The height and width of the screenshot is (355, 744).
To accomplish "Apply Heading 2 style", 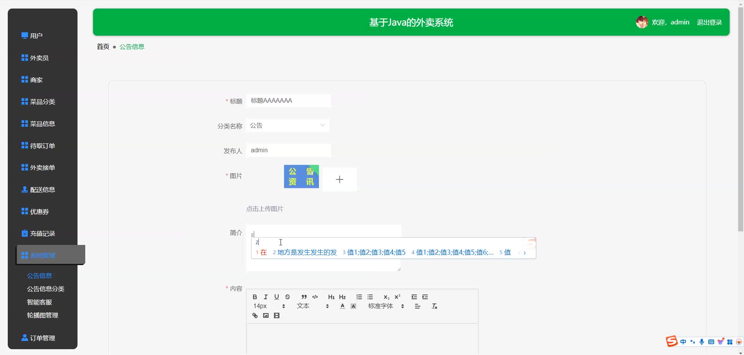I will pyautogui.click(x=342, y=297).
